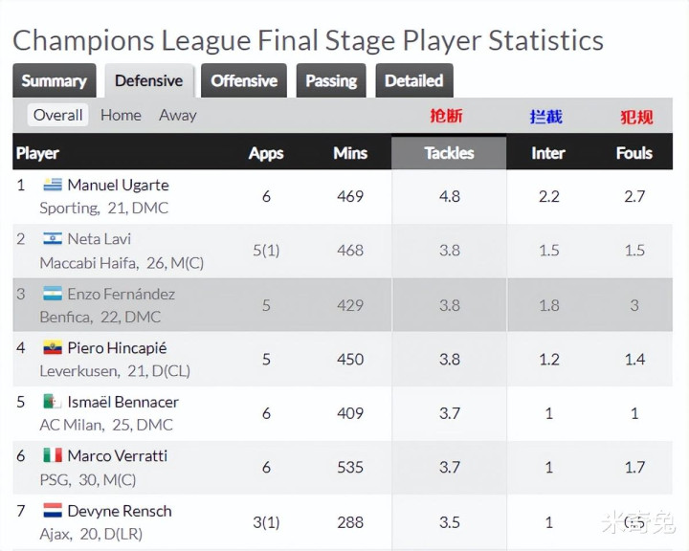Click the Italy flag by Marco Verratti
689x551 pixels.
[53, 455]
